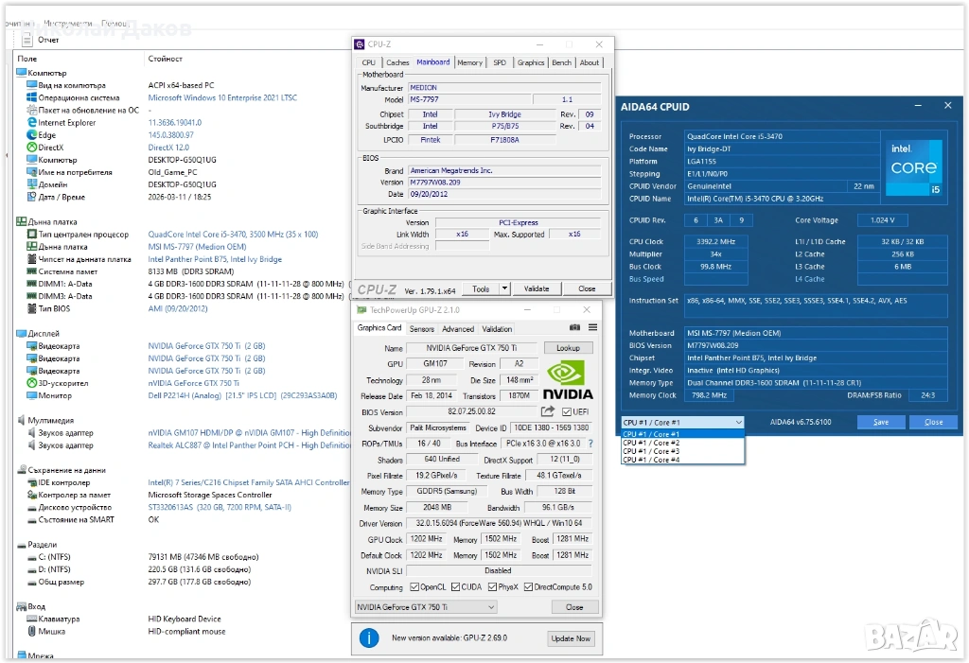
Task: Click the Lookup button in GPU-Z
Action: tap(568, 348)
